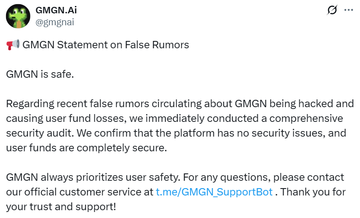This screenshot has height=218, width=360.
Task: Open the GMGN.Ai frog profile avatar
Action: [18, 16]
